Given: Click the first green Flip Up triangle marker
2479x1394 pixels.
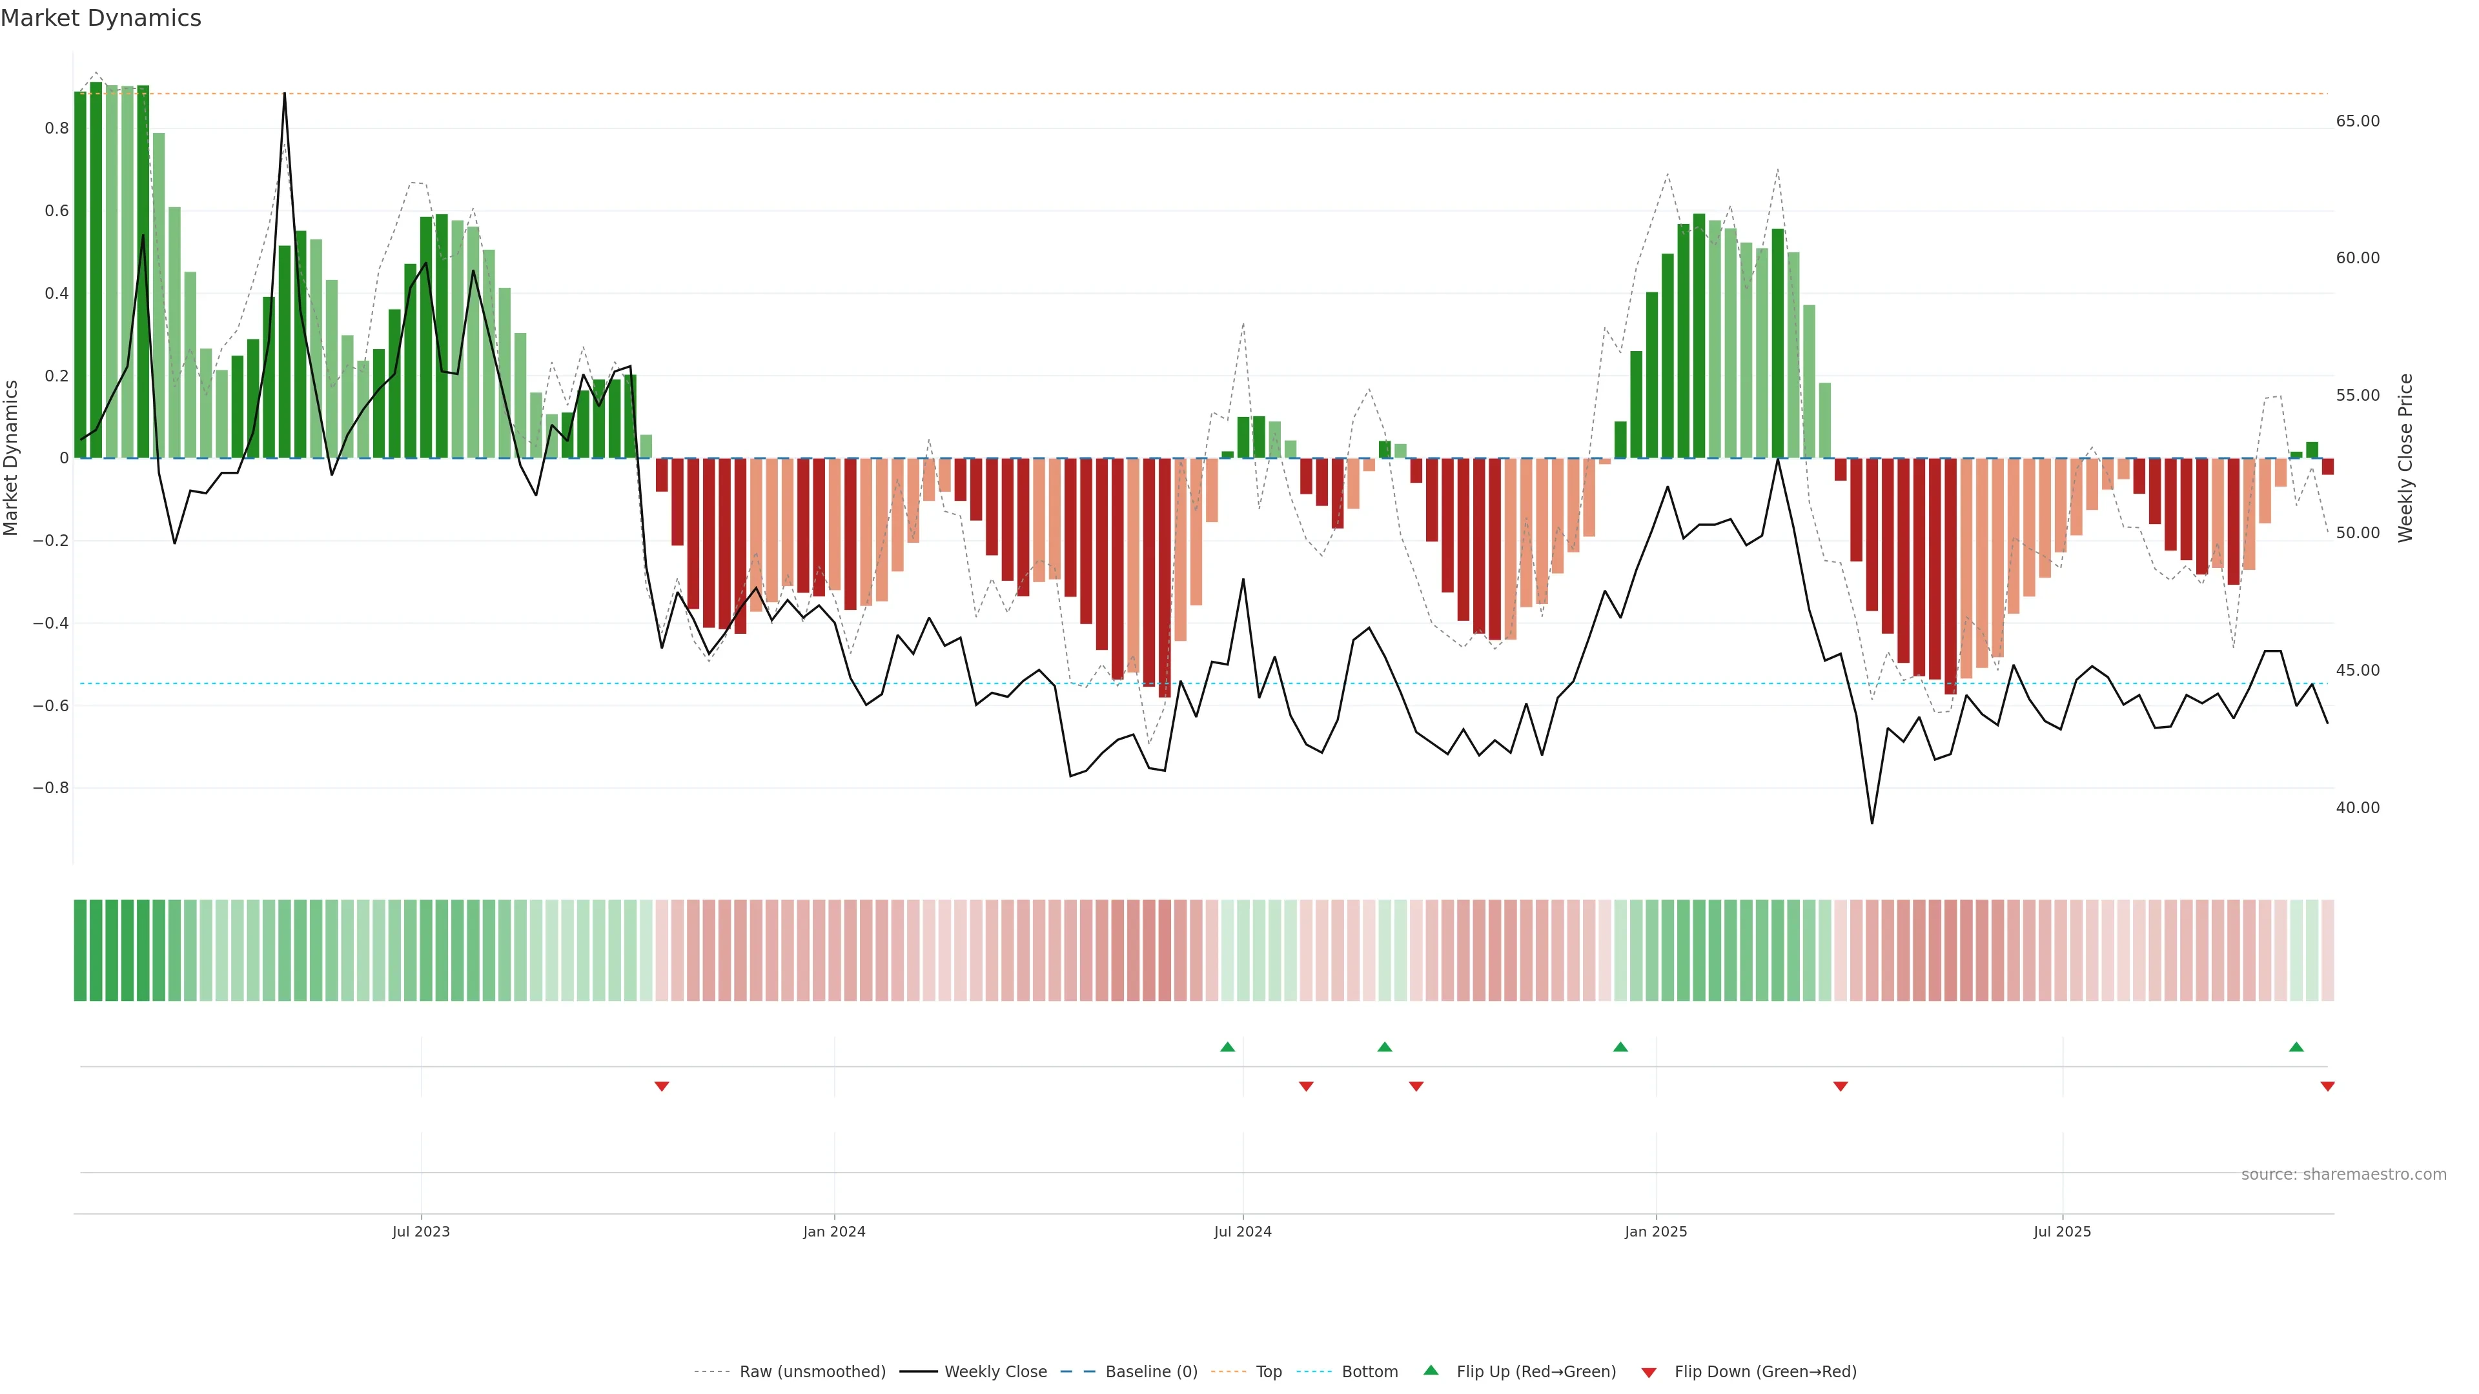Looking at the screenshot, I should (x=1227, y=1047).
